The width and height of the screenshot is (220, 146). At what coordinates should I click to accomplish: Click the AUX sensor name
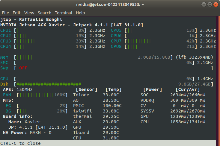(77, 122)
